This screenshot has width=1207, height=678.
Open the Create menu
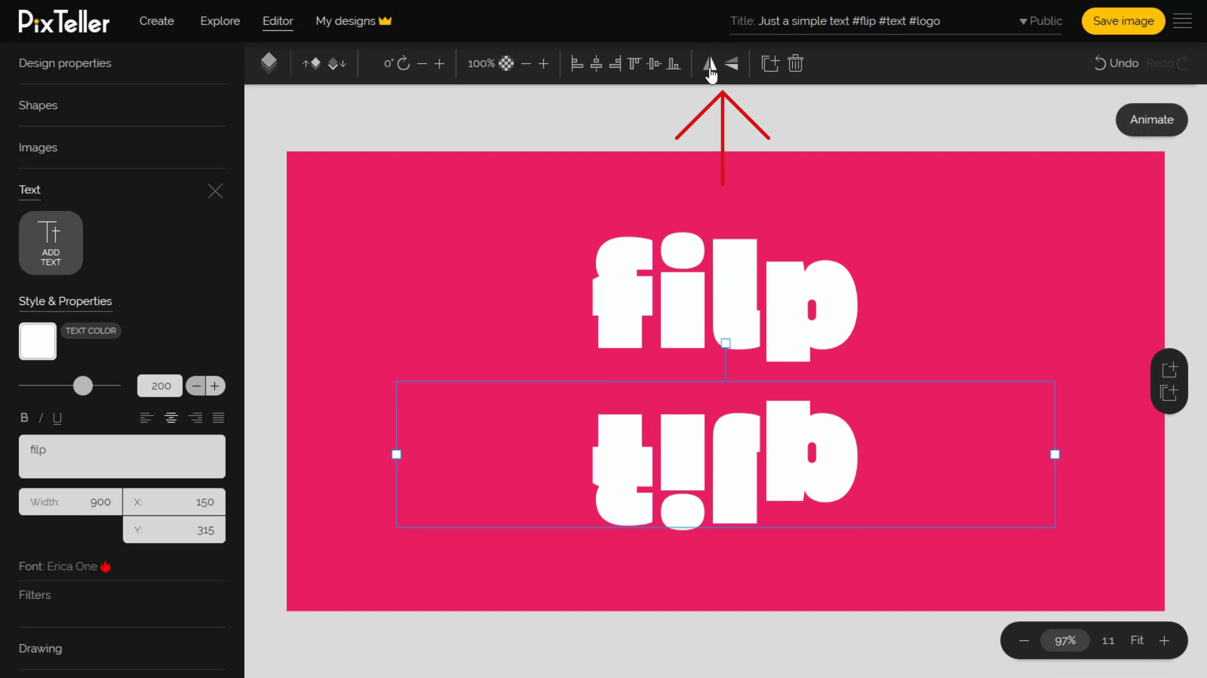157,21
